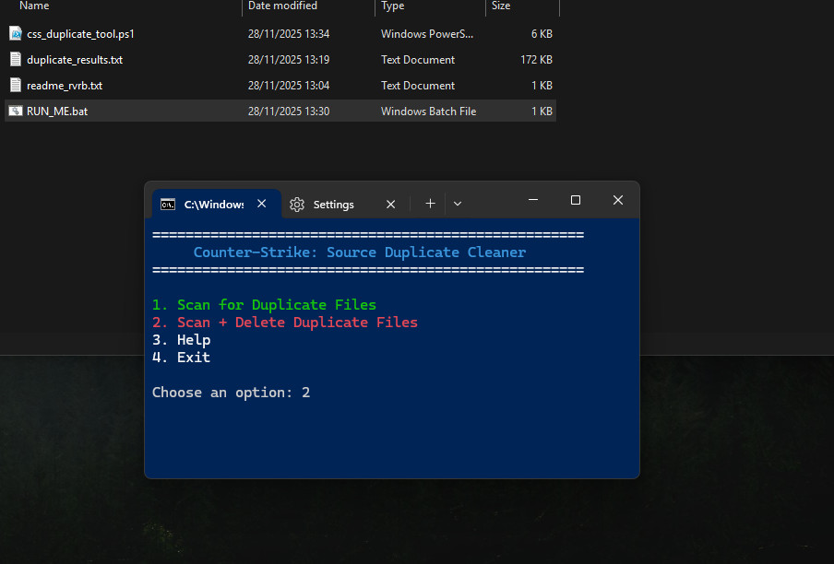Click the PowerShell script icon beside css_duplicate_tool.ps1

point(15,33)
